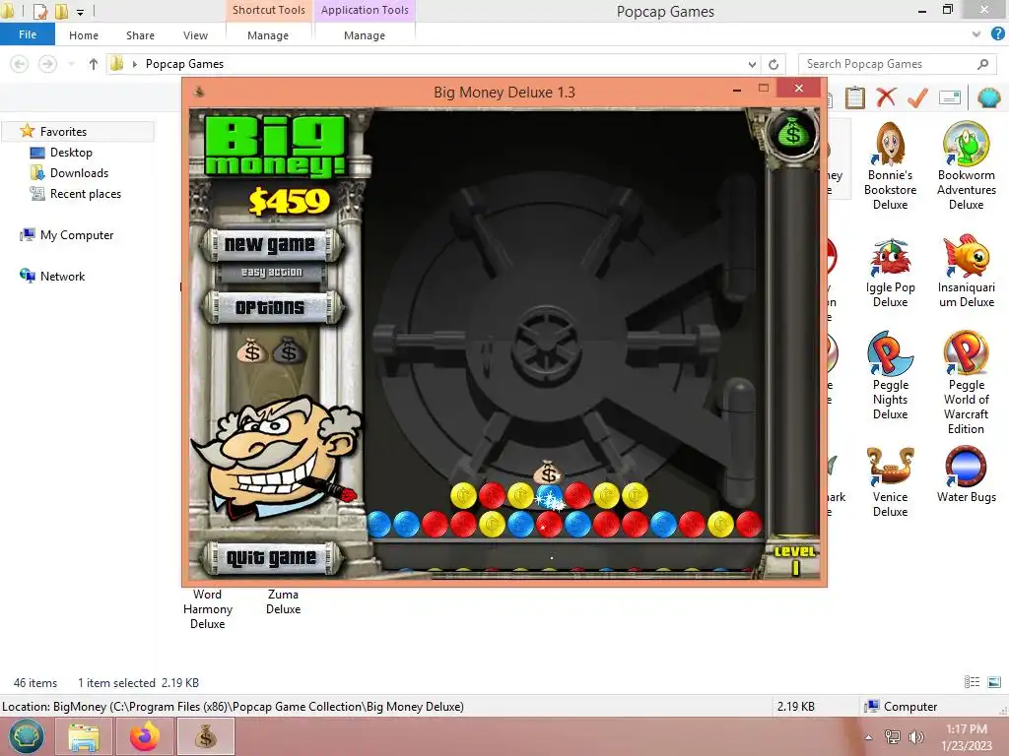Open recent locations dropdown arrow

(x=71, y=64)
